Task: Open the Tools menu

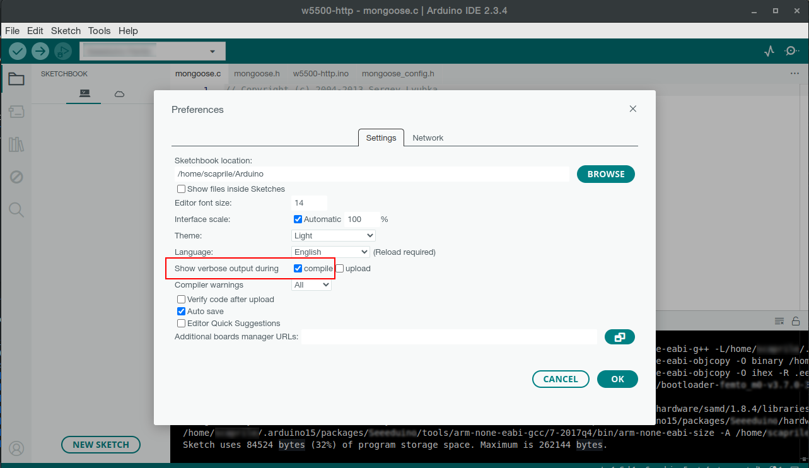Action: tap(100, 30)
